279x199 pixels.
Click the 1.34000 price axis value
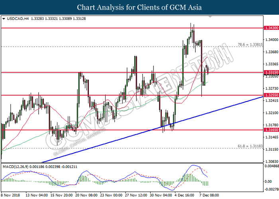point(272,40)
